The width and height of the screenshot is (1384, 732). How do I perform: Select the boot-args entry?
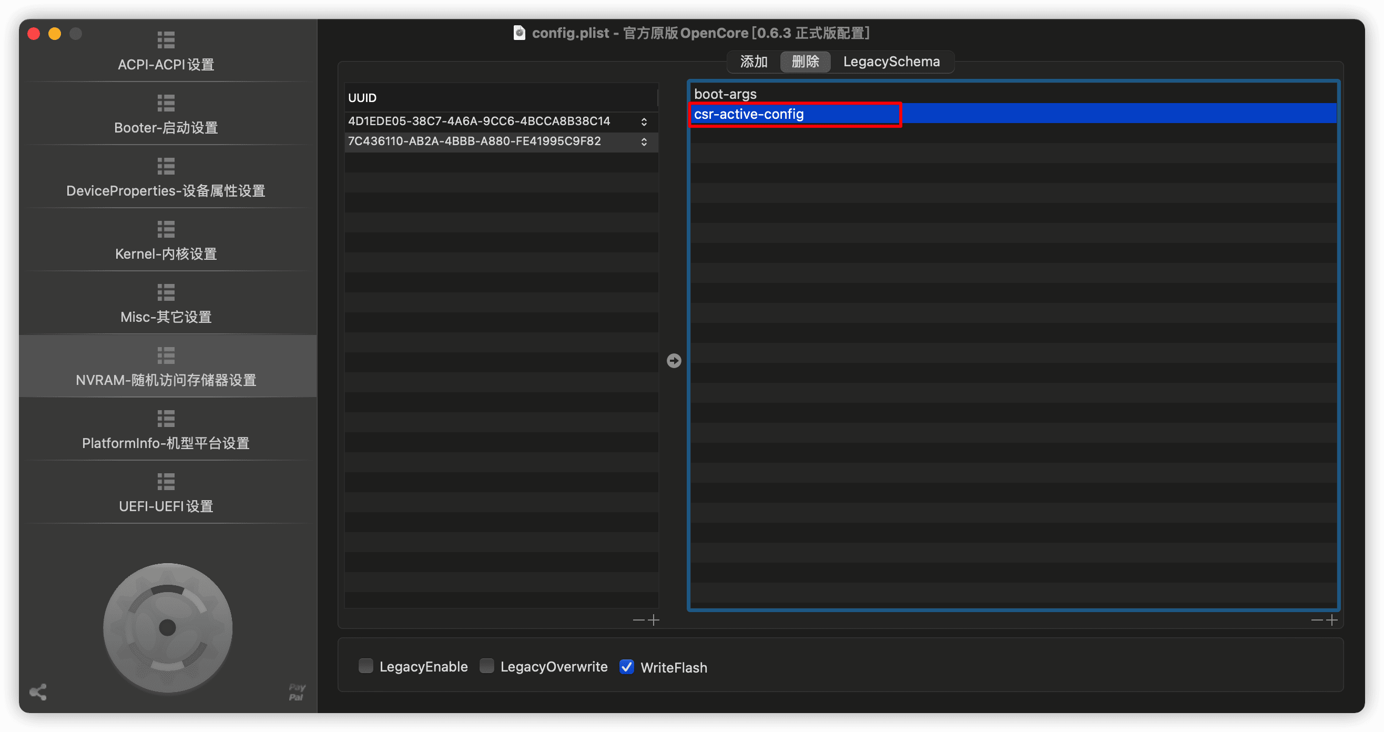point(1013,94)
